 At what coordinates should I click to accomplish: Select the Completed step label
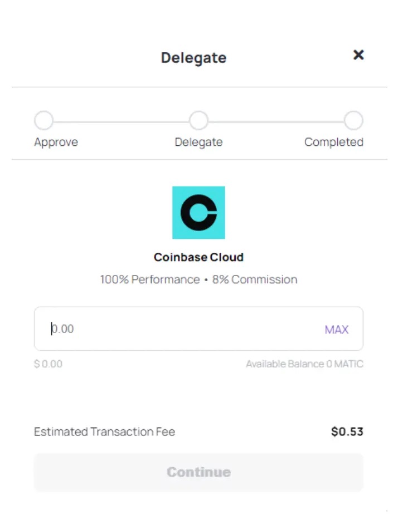coord(333,142)
